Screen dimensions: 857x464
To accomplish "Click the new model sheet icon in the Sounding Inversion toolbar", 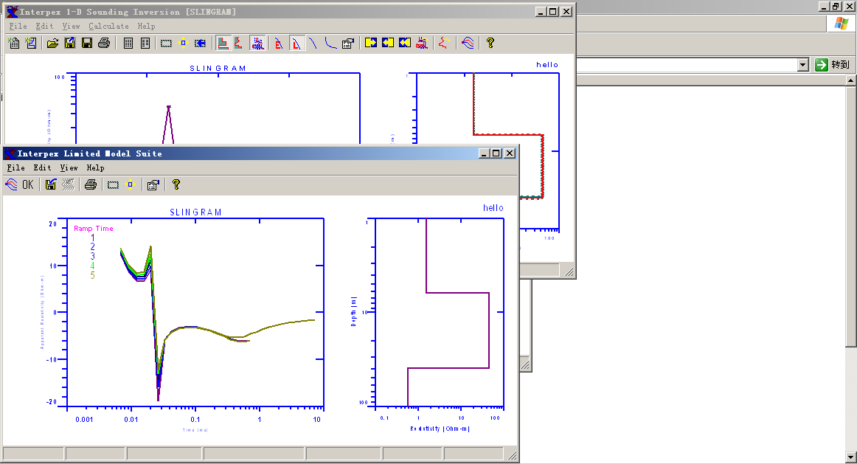I will coord(31,44).
